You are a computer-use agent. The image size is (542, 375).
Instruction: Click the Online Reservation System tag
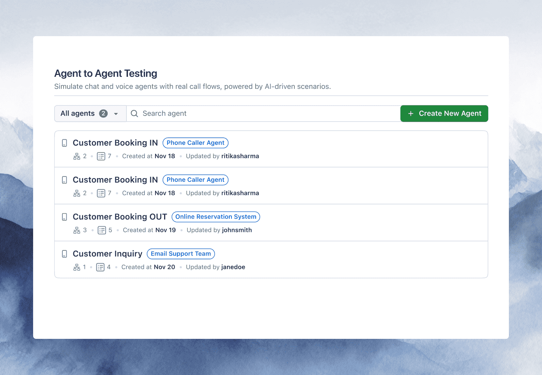click(x=216, y=217)
